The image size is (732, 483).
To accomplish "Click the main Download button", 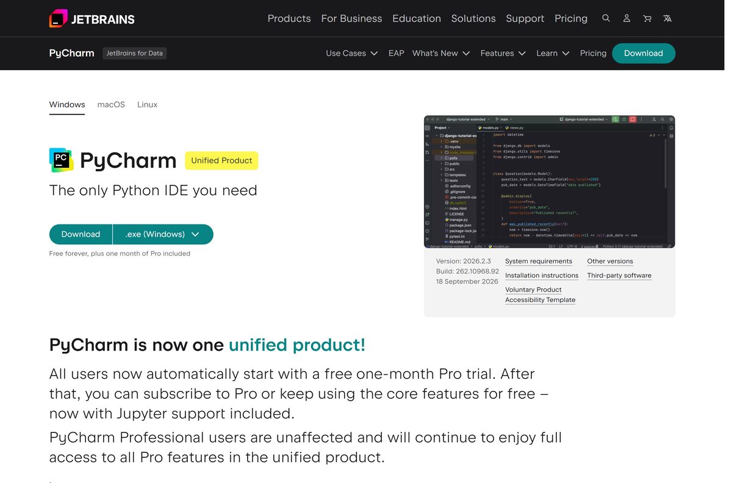I will tap(81, 234).
